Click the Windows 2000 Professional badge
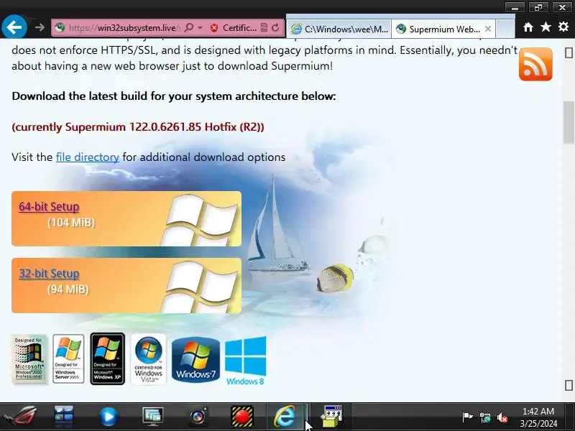This screenshot has width=575, height=431. [x=29, y=358]
